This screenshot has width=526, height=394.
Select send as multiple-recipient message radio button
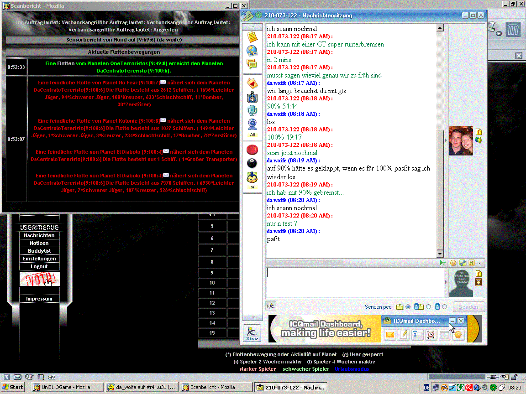pos(428,306)
